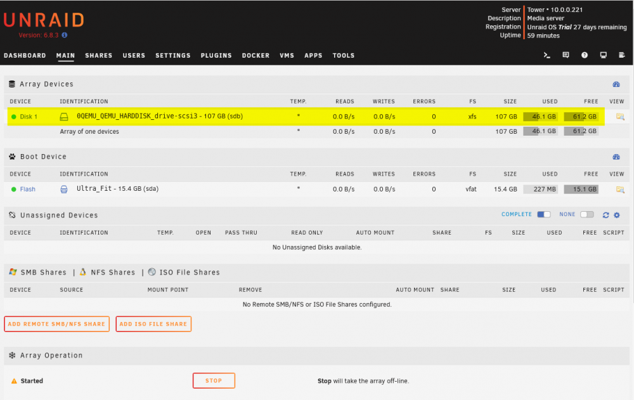Click the array total used 46.1 GB bar

[x=540, y=131]
